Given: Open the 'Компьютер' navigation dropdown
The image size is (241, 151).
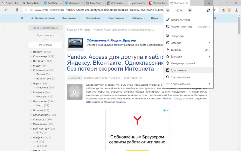Looking at the screenshot, I should point(71,18).
